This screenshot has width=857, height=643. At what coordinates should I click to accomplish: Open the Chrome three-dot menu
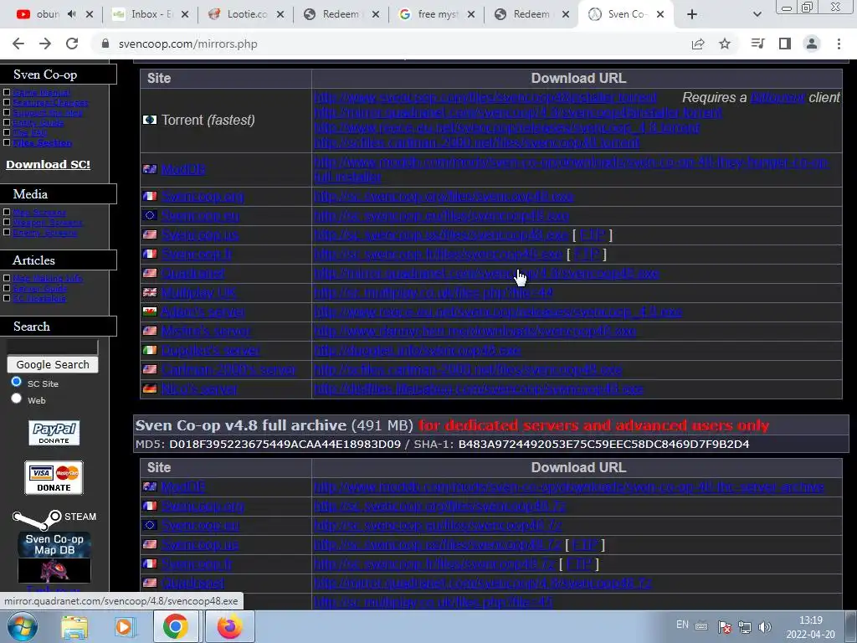pyautogui.click(x=839, y=44)
